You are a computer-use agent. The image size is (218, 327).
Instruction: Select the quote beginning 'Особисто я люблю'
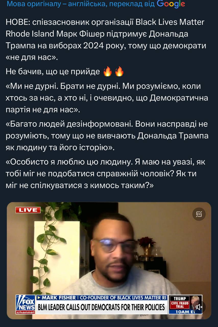coord(105,173)
